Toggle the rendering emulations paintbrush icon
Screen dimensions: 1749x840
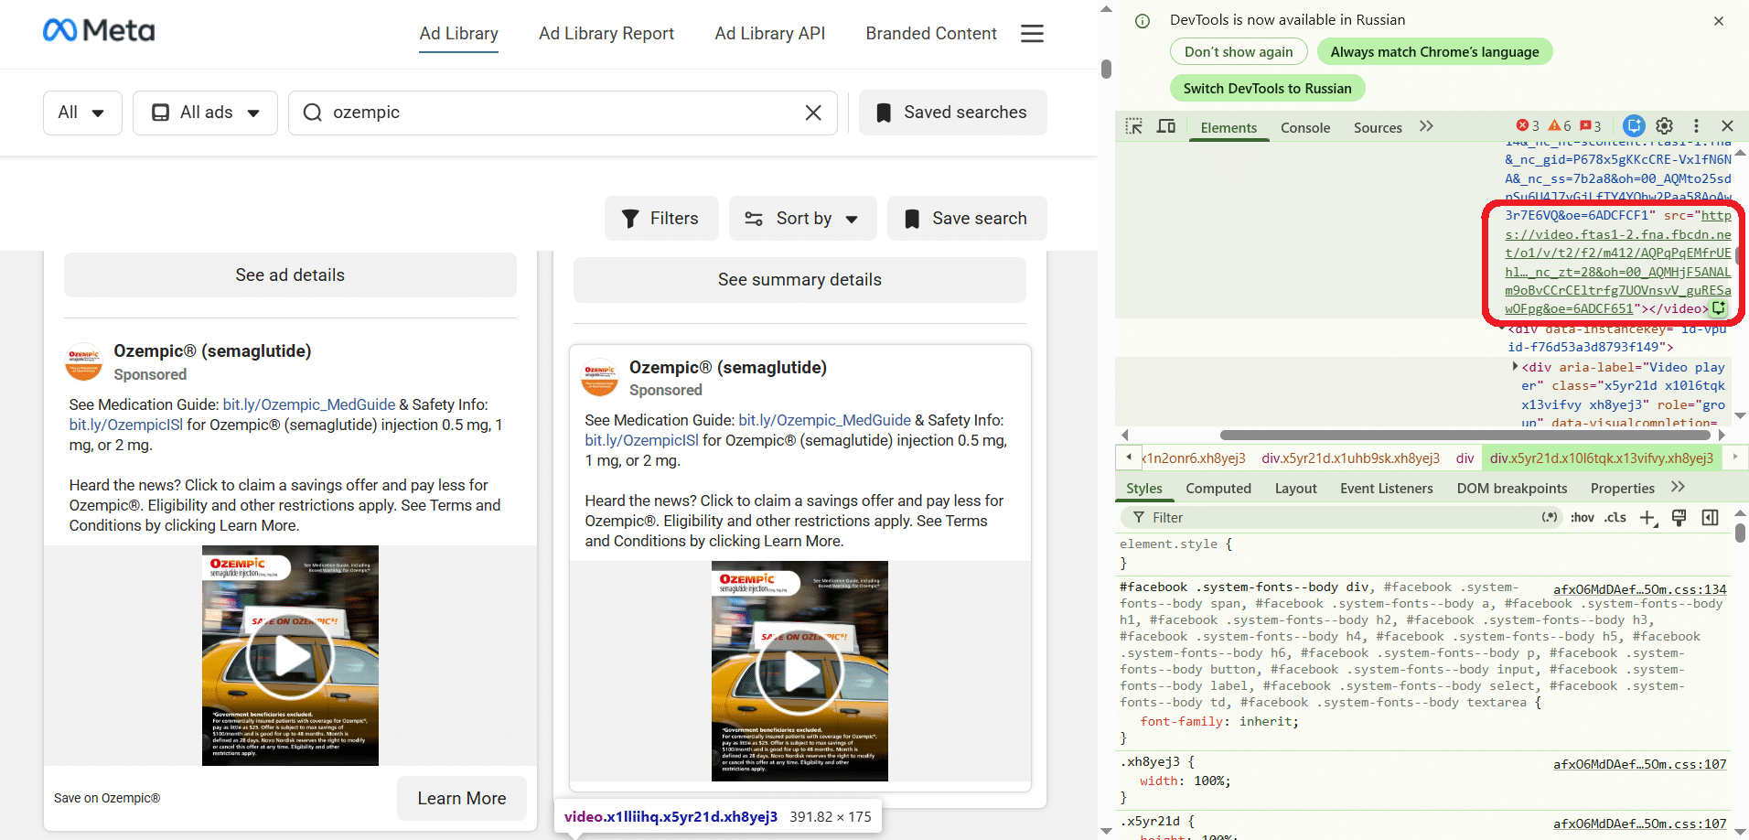pos(1679,518)
